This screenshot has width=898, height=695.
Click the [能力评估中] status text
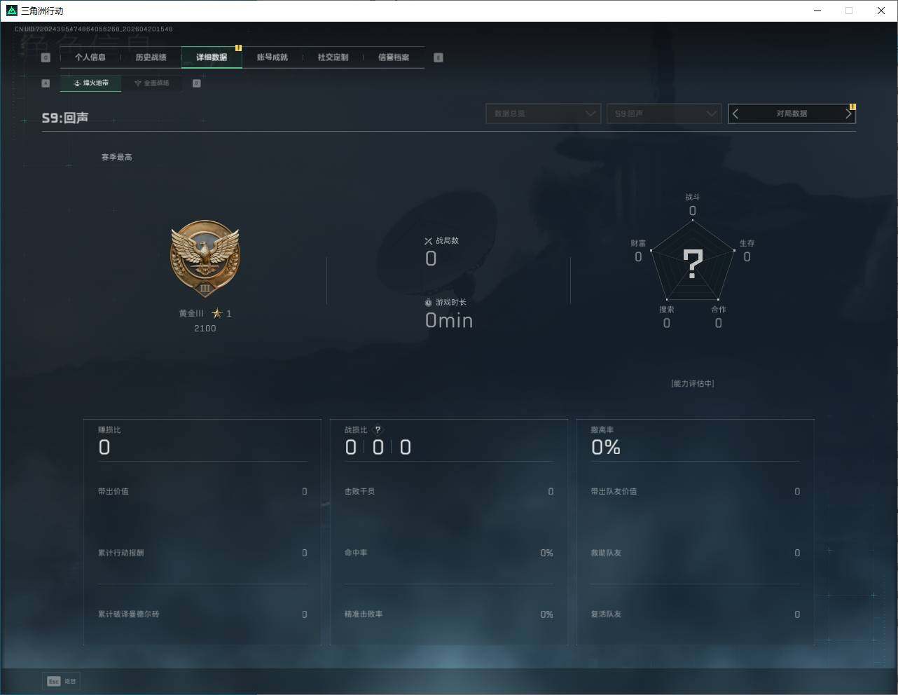coord(693,384)
